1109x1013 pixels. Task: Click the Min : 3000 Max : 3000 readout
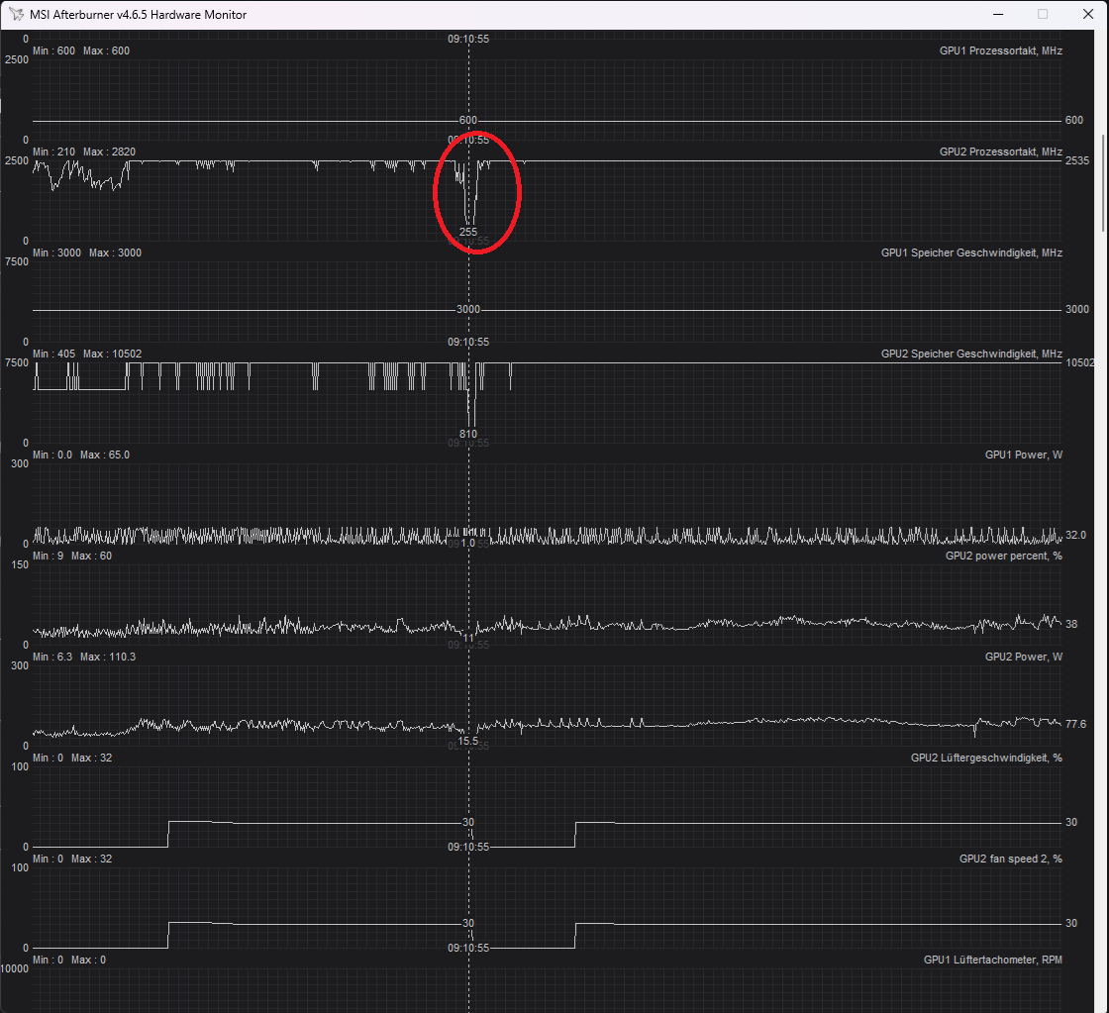tap(87, 253)
